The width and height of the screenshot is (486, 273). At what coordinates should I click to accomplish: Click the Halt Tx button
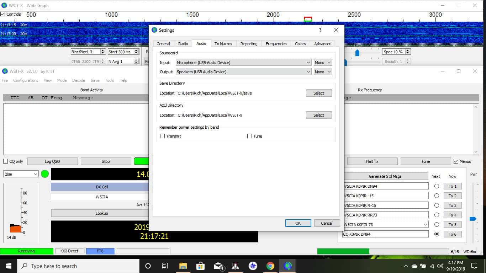pos(372,161)
